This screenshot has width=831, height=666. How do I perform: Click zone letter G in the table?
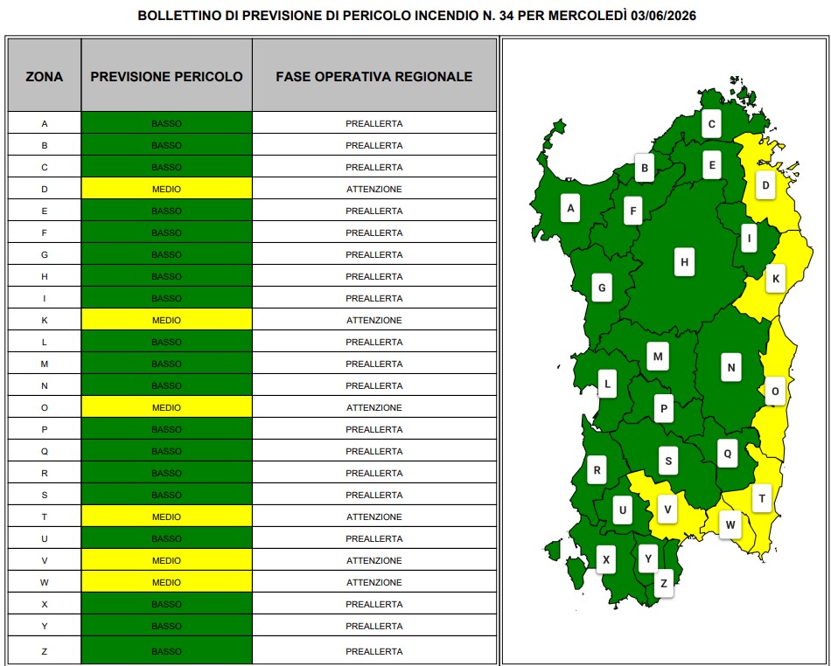coord(45,254)
